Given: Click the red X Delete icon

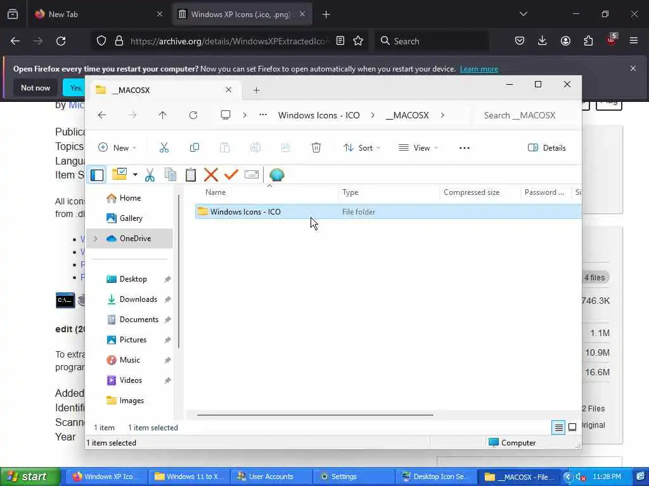Looking at the screenshot, I should coord(210,175).
